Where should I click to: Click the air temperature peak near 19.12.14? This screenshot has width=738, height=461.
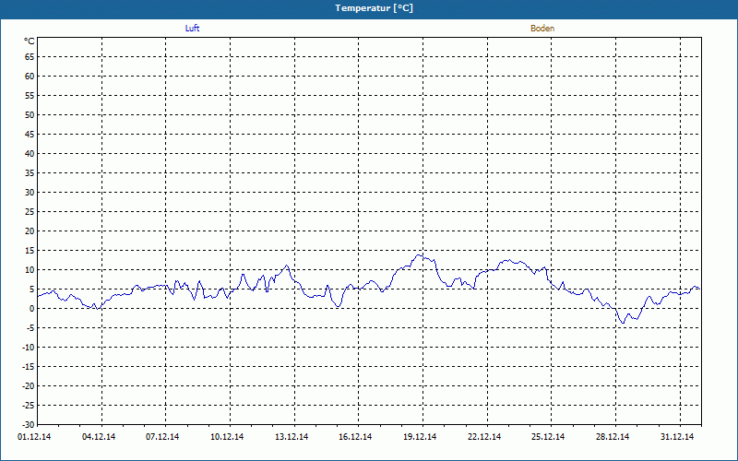(419, 255)
